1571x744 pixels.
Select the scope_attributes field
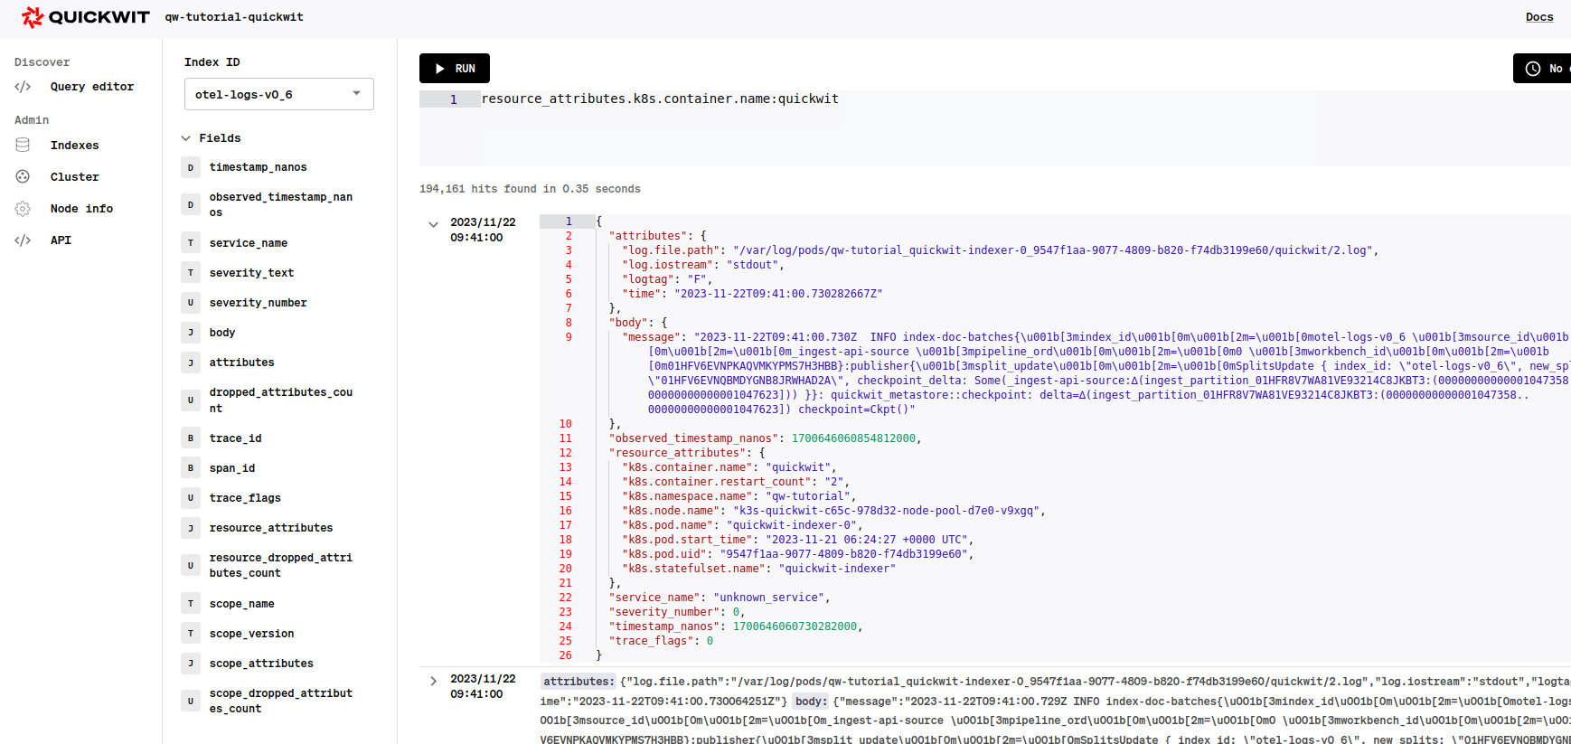261,664
